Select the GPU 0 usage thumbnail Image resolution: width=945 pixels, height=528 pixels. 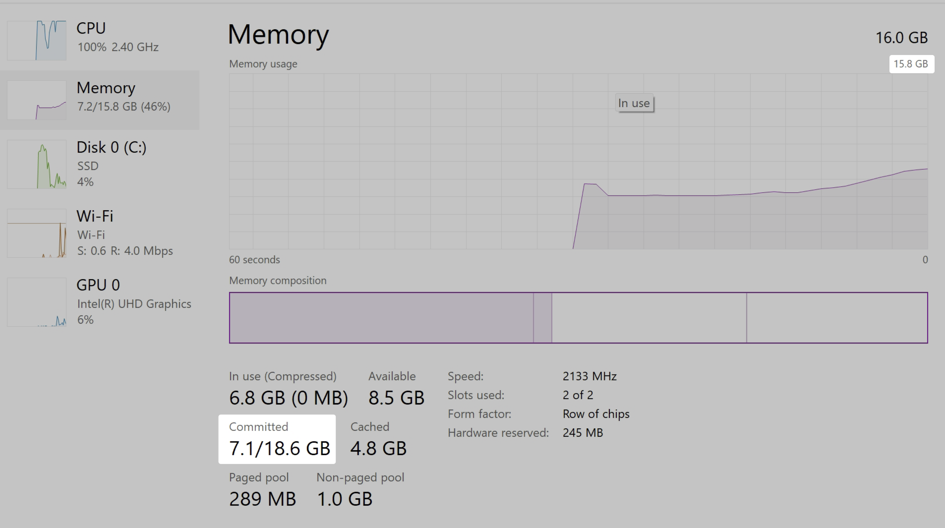(x=37, y=302)
